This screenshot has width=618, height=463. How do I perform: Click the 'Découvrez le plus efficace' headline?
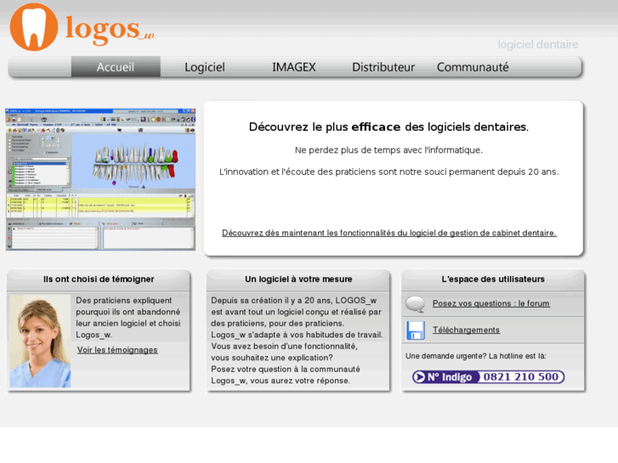(388, 127)
